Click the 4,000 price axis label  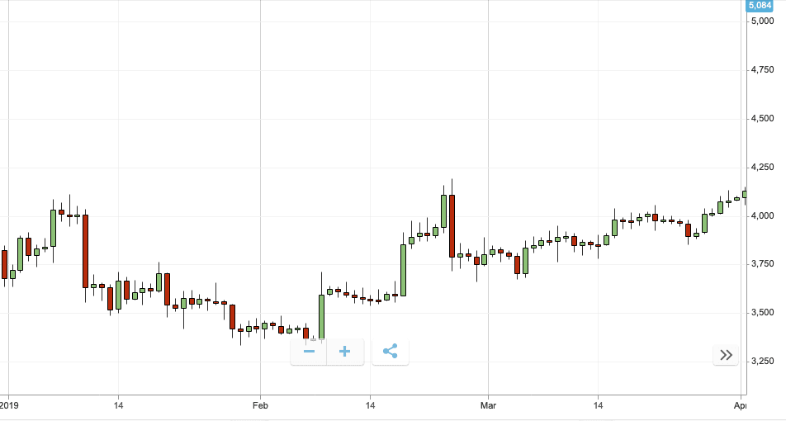[x=761, y=215]
